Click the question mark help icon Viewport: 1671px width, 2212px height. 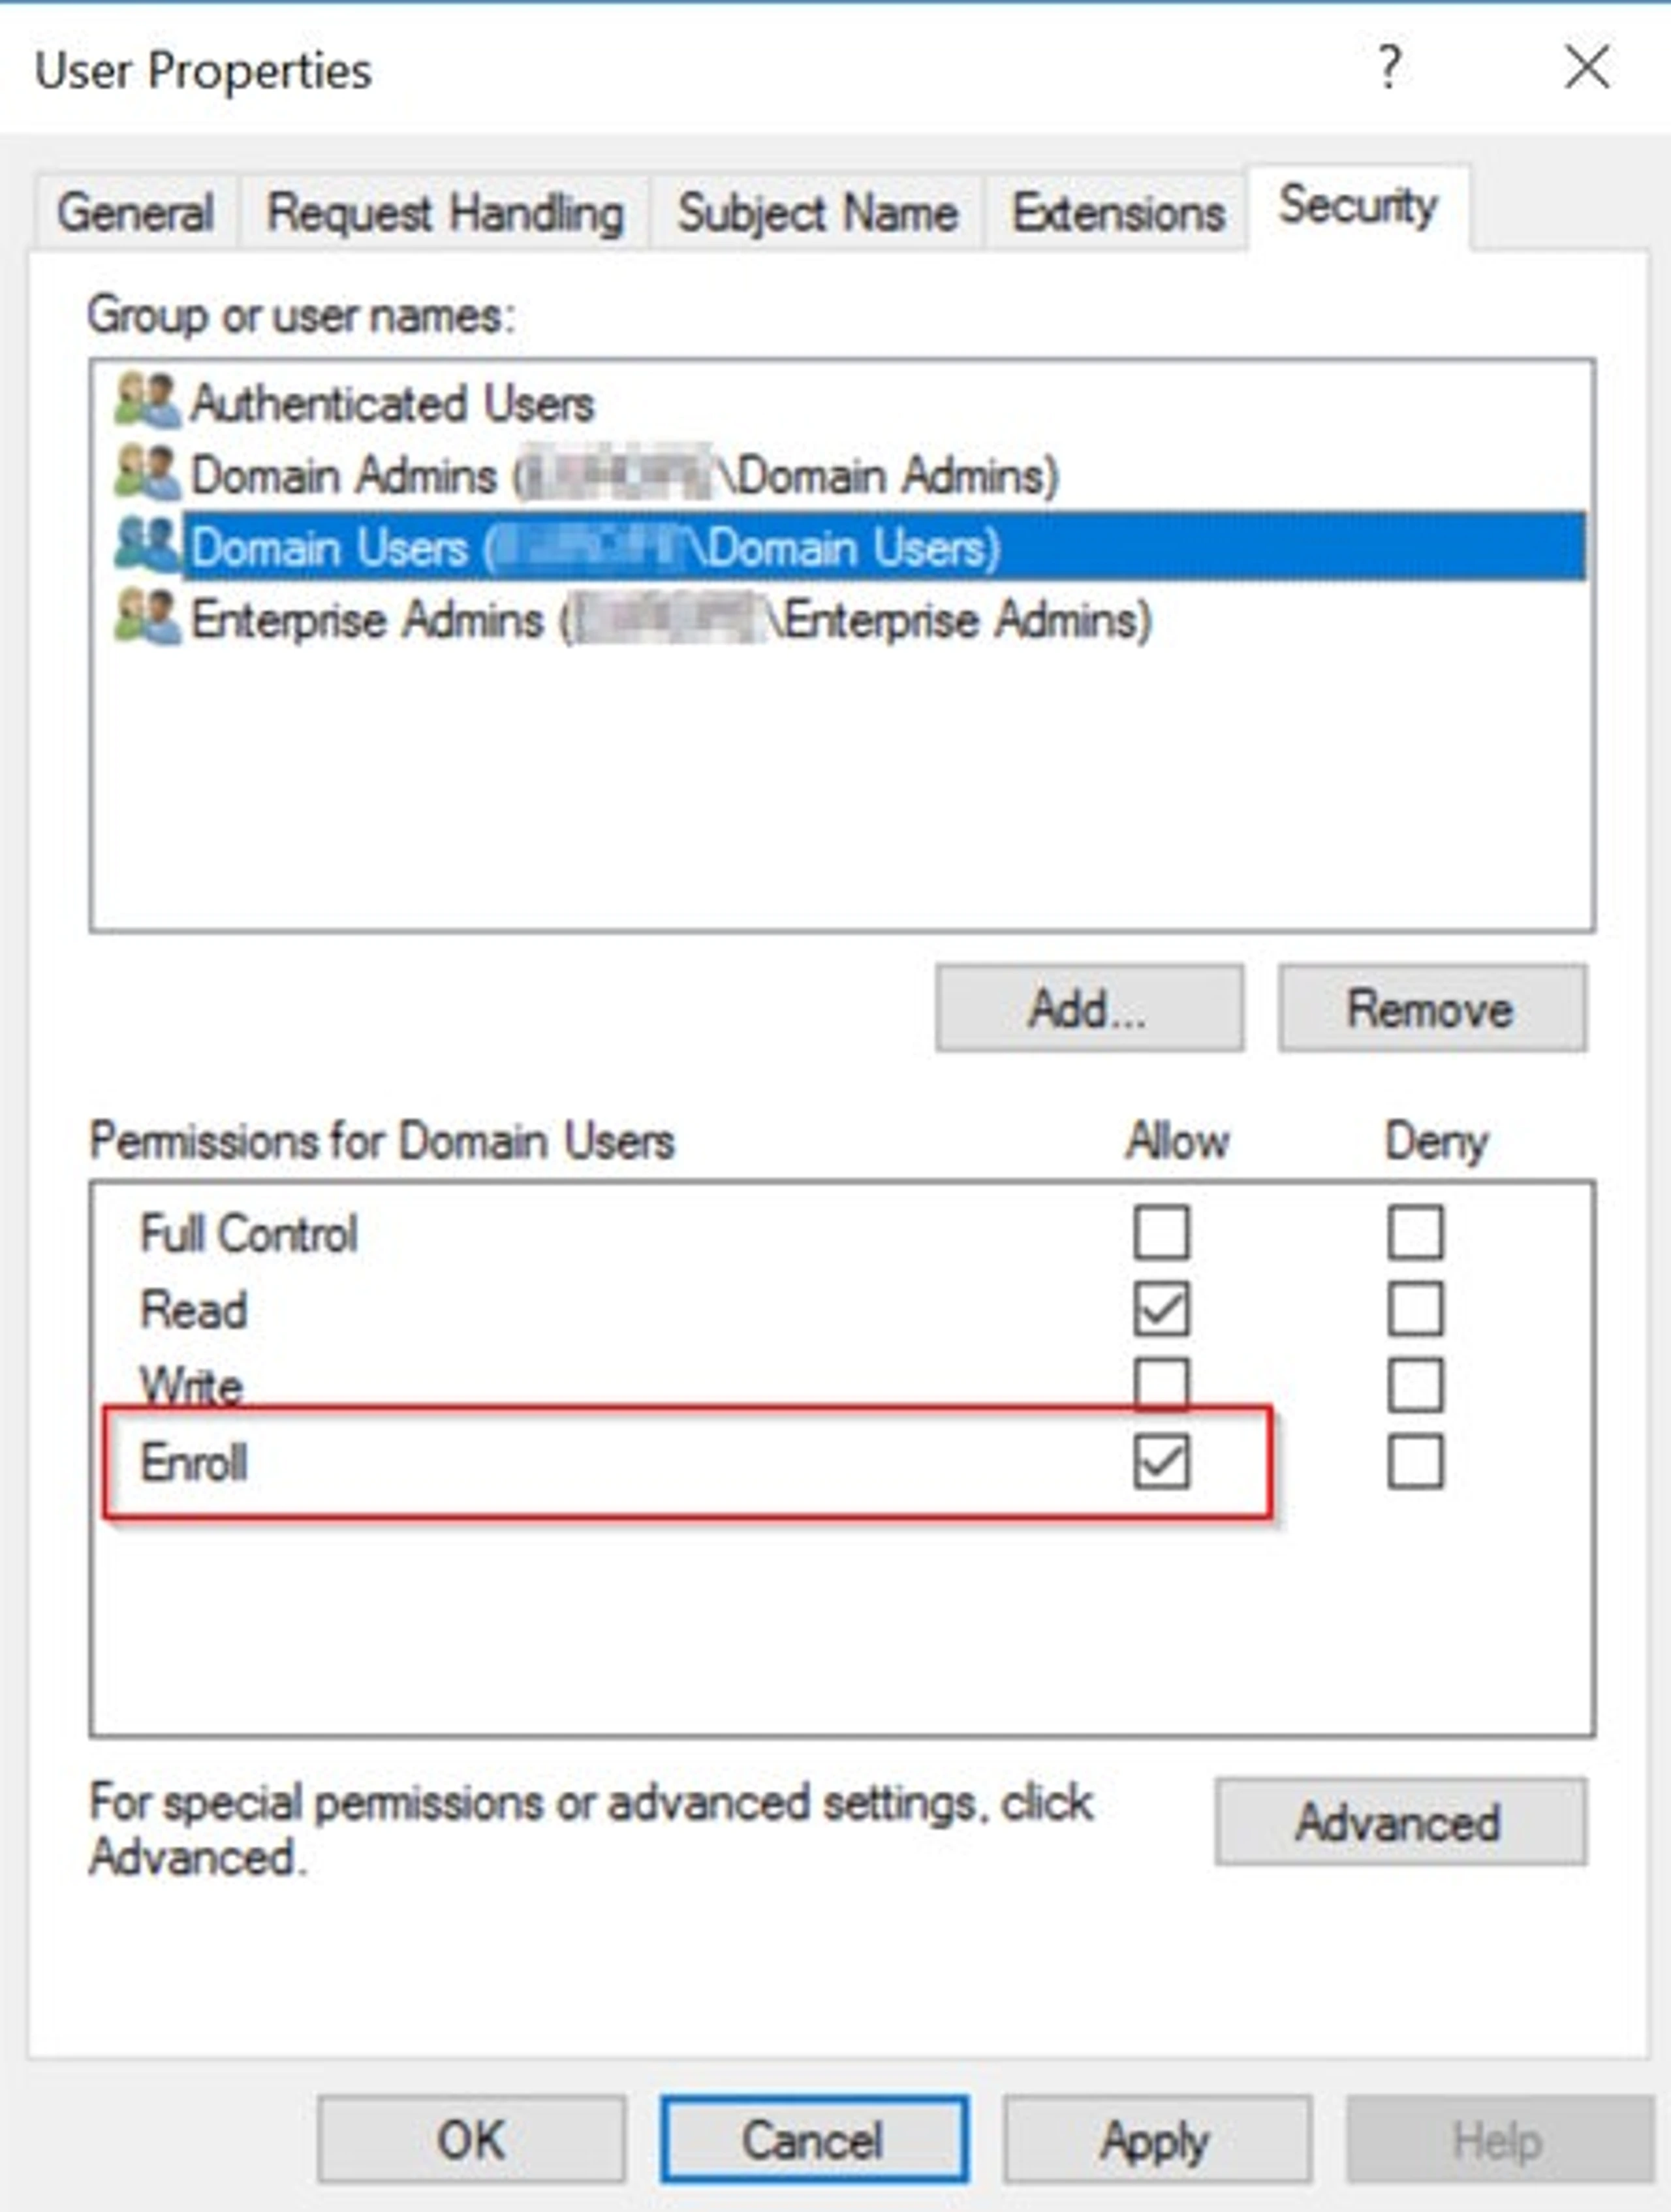[1389, 68]
